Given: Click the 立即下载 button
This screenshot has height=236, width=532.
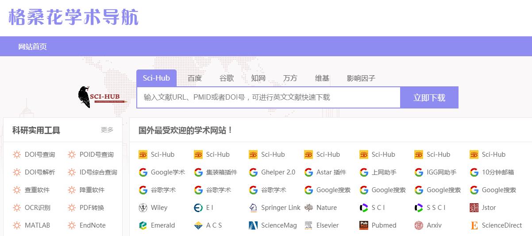Looking at the screenshot, I should [x=429, y=97].
